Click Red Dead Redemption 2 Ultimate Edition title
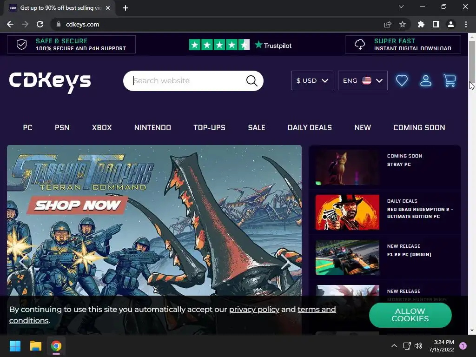 click(x=420, y=213)
